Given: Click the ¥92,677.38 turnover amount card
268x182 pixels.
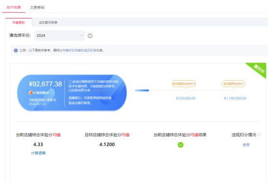Looking at the screenshot, I should coord(72,92).
